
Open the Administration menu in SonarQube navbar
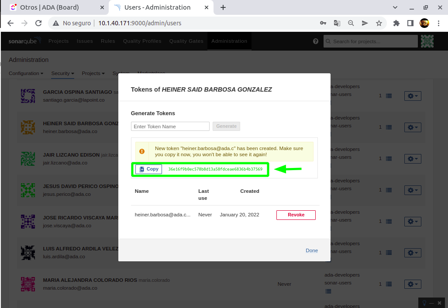click(229, 41)
